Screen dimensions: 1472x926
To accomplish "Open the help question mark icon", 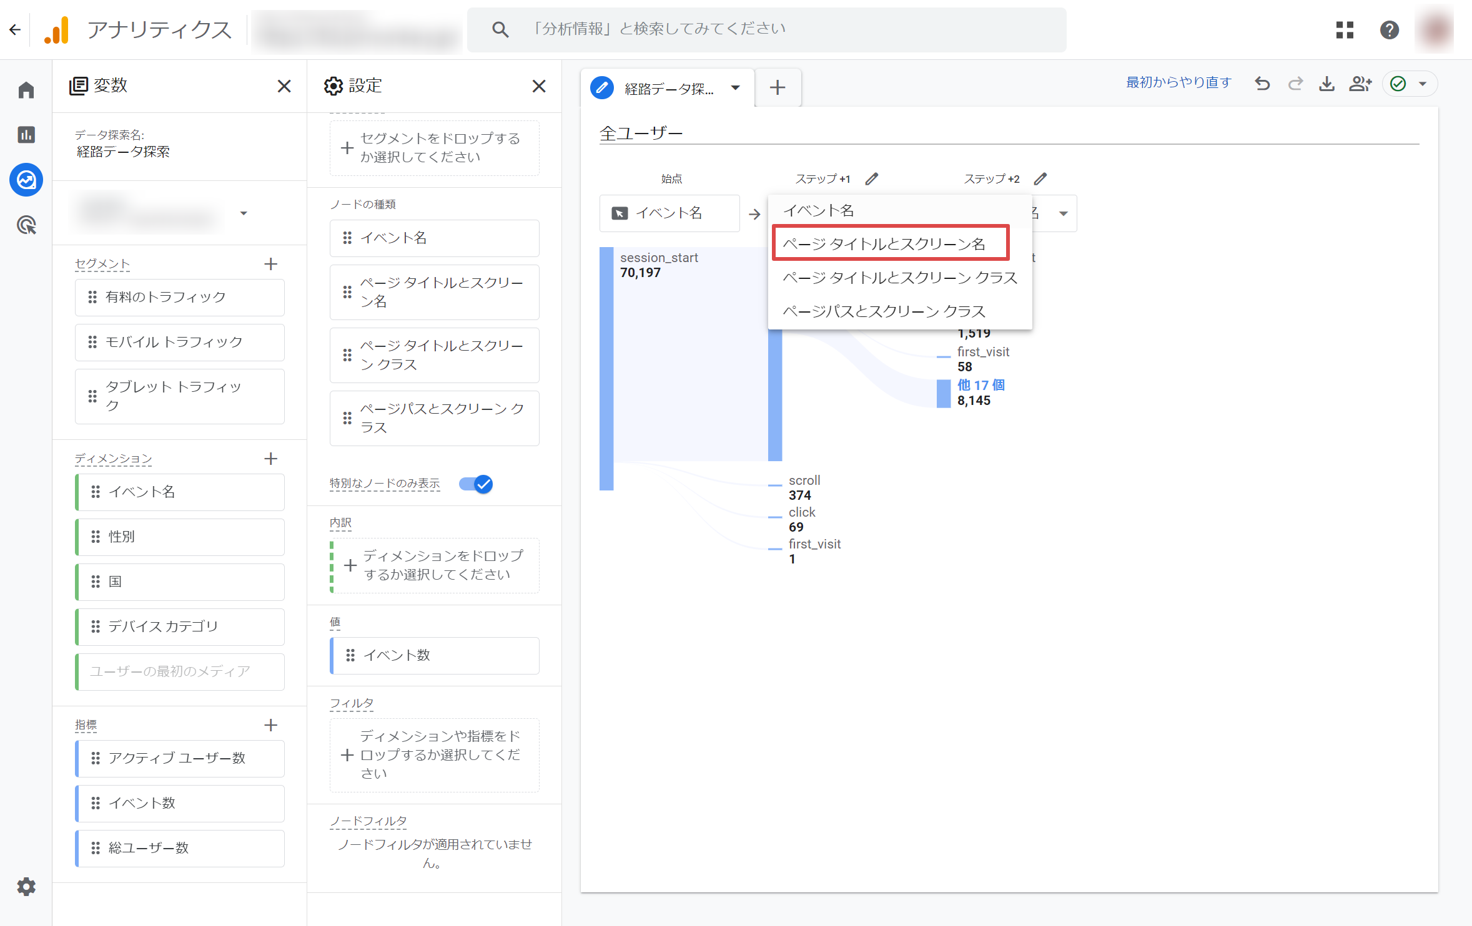I will (1389, 29).
